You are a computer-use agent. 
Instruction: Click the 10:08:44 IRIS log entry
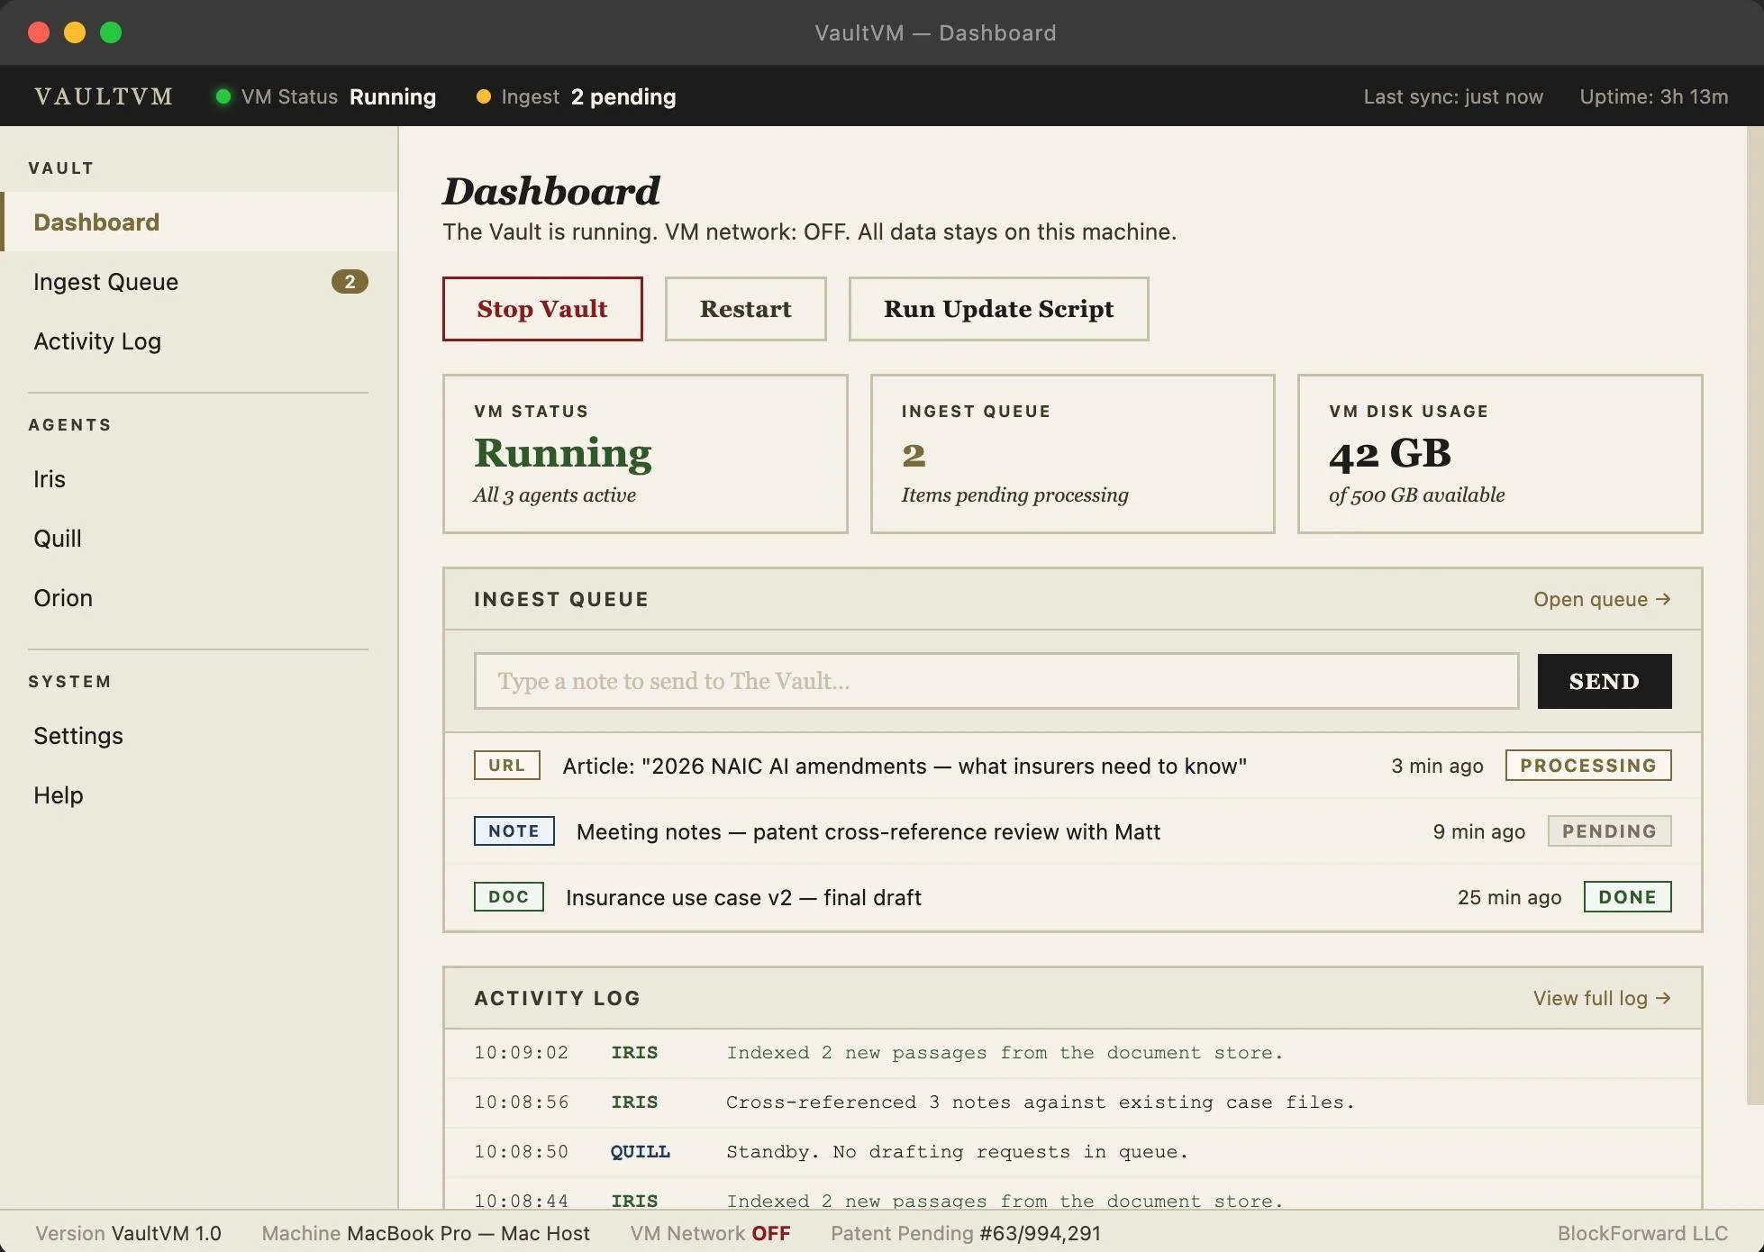coord(1072,1194)
